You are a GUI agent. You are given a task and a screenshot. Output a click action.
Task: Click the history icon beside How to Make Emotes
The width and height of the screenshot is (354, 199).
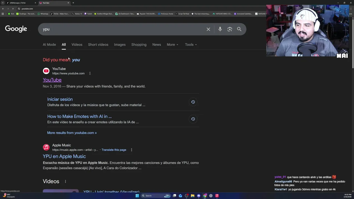pyautogui.click(x=193, y=119)
